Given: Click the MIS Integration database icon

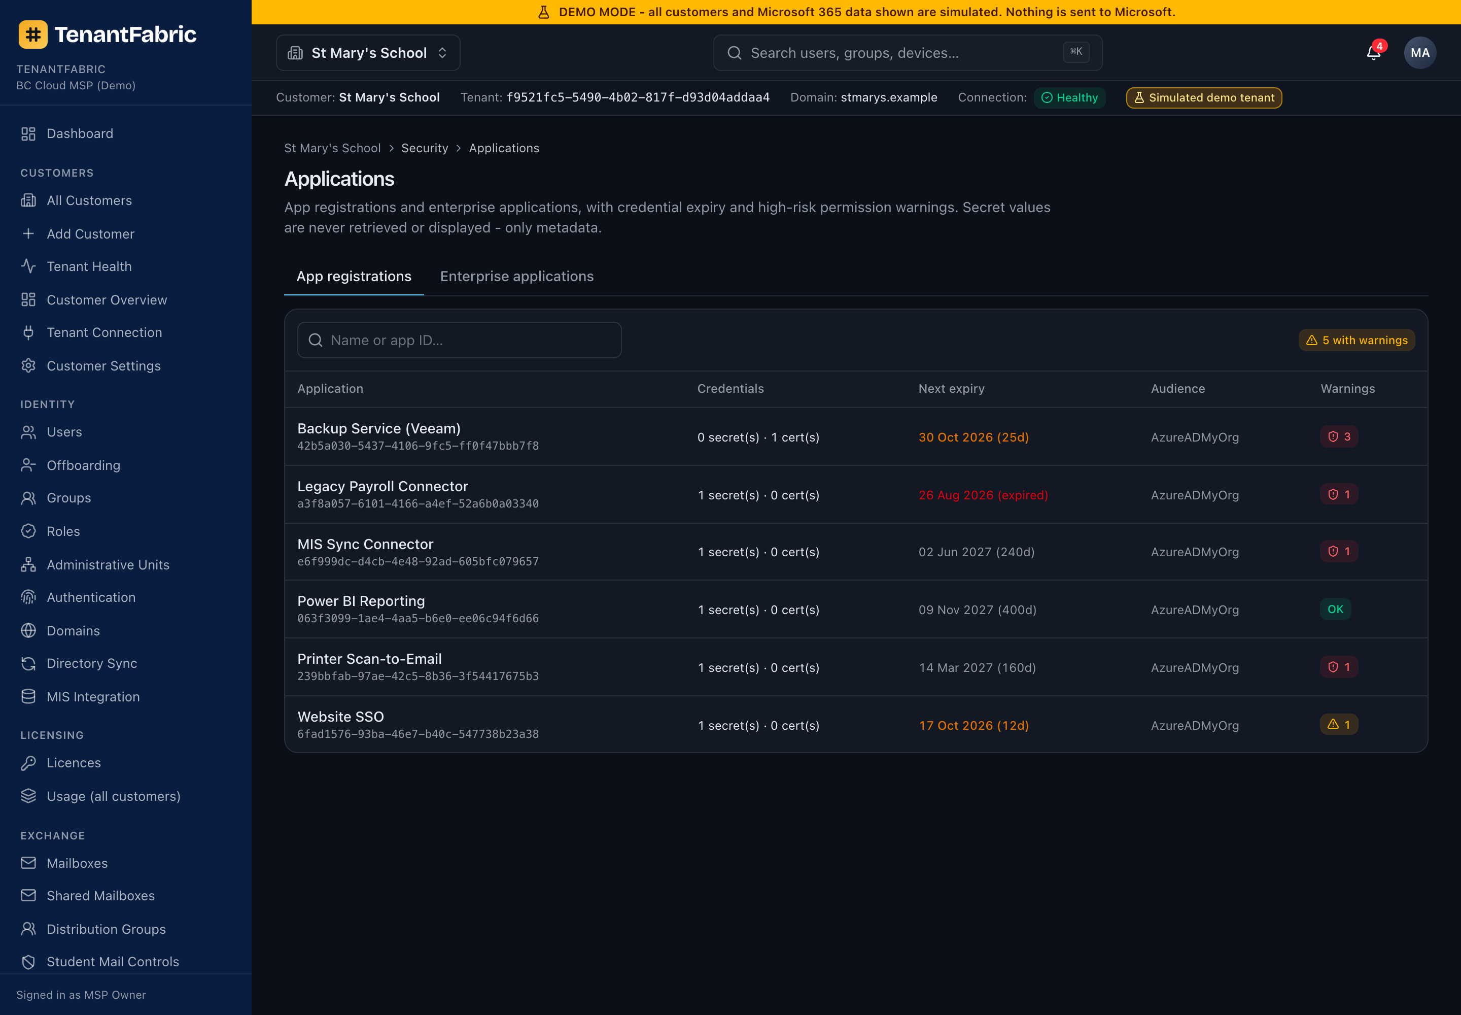Looking at the screenshot, I should point(28,696).
